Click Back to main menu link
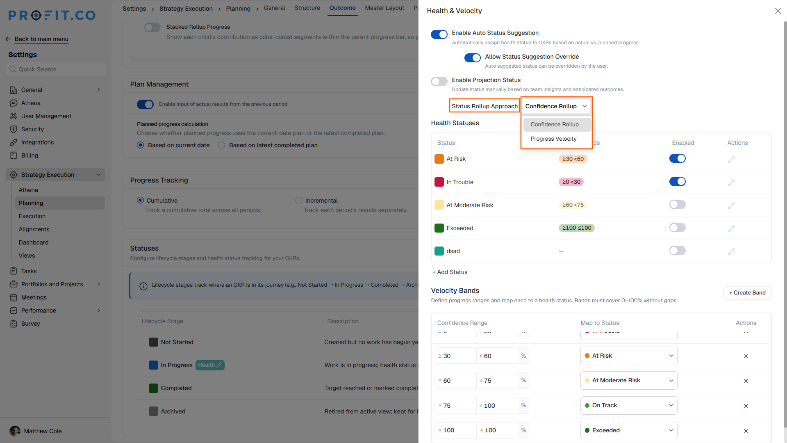Viewport: 787px width, 443px height. click(x=41, y=39)
